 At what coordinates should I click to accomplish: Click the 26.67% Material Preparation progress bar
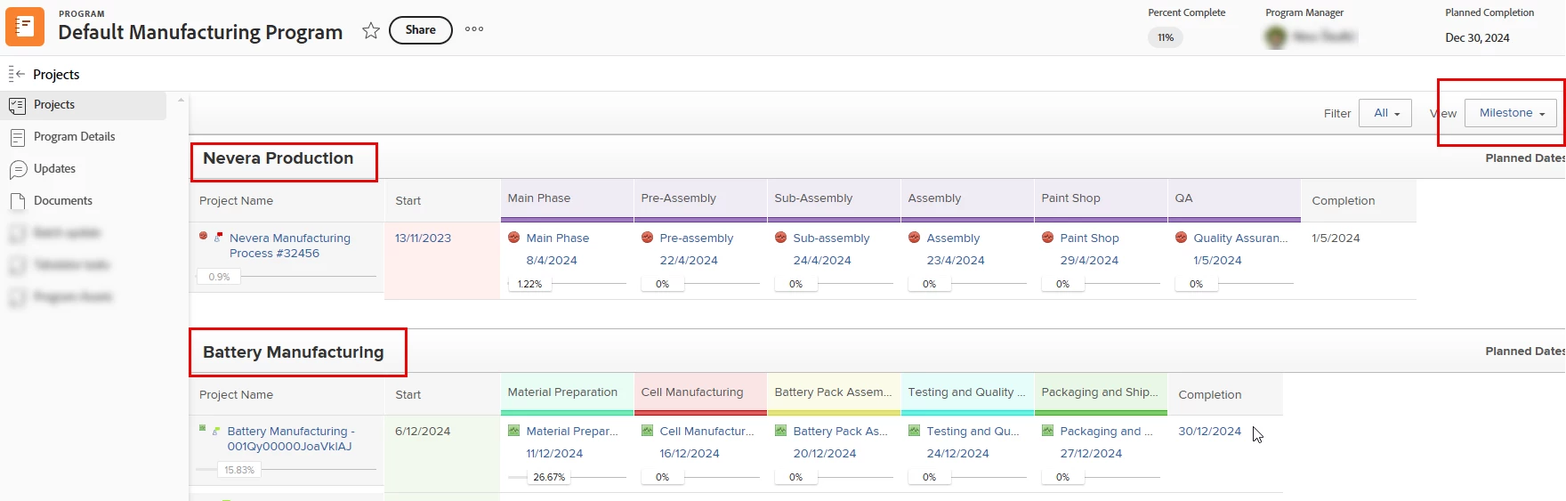[567, 477]
